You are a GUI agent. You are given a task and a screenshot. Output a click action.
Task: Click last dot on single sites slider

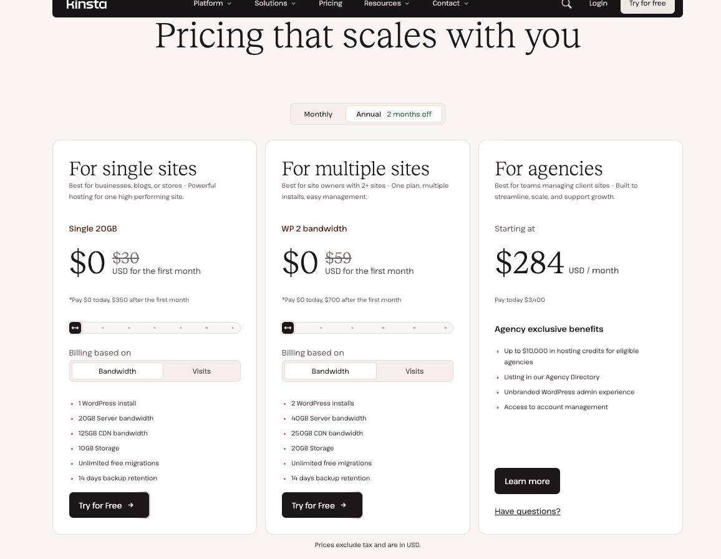click(x=233, y=328)
